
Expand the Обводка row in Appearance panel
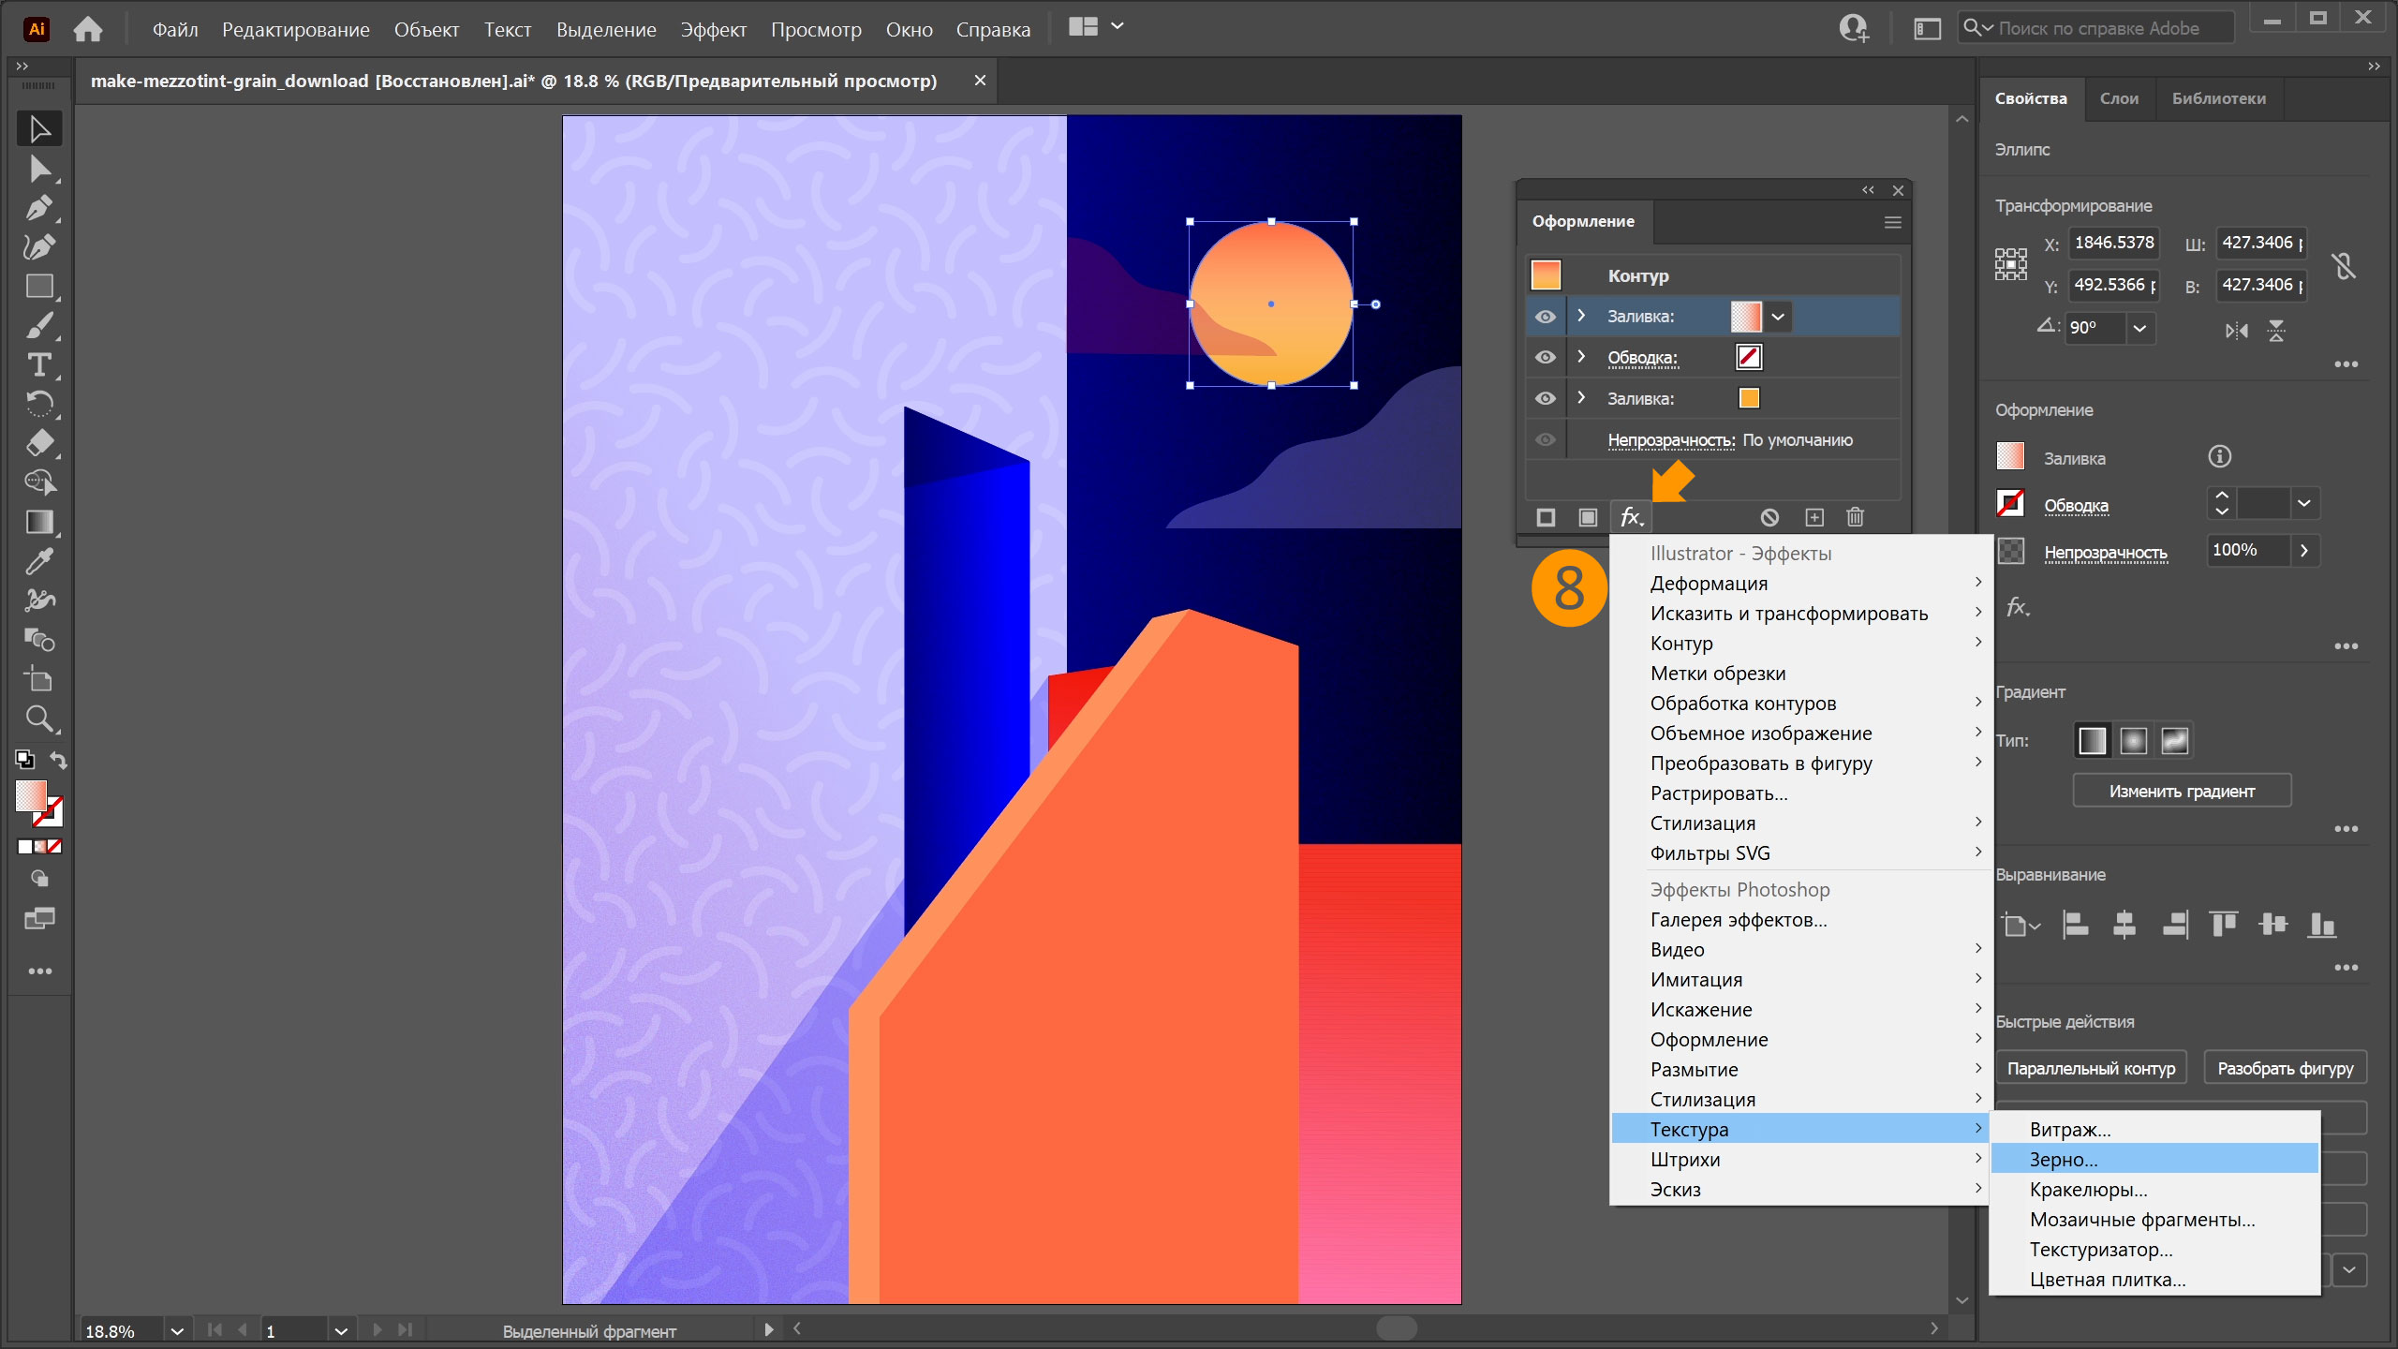click(x=1581, y=357)
